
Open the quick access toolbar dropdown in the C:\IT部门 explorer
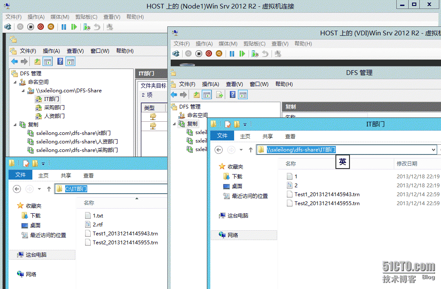click(x=43, y=163)
